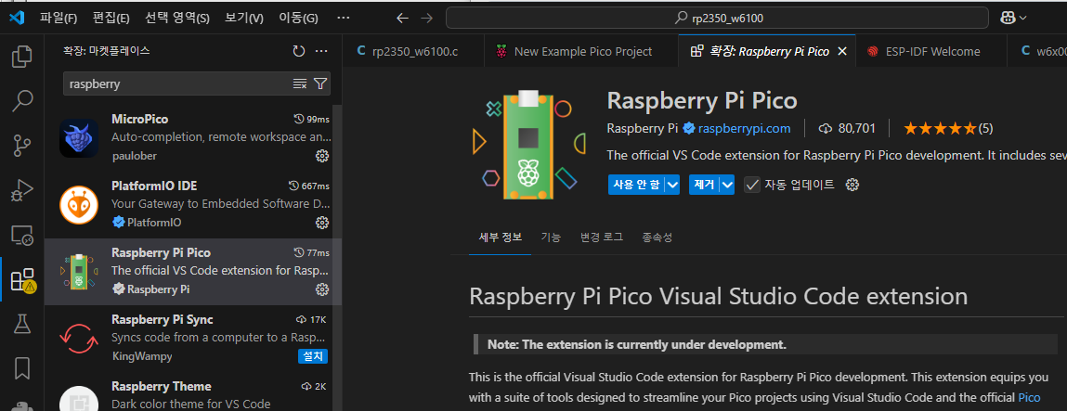The height and width of the screenshot is (411, 1067).
Task: Click the extensions list scrollbar
Action: pyautogui.click(x=337, y=258)
